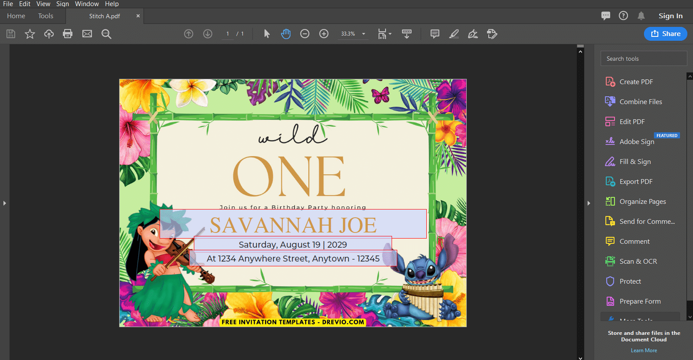Image resolution: width=693 pixels, height=360 pixels.
Task: Switch to the Tools tab
Action: (x=46, y=16)
